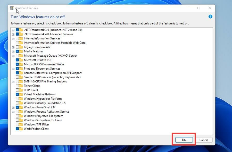Expand the .NET Framework 4.8 Advanced Services node
The height and width of the screenshot is (152, 232).
coord(13,34)
